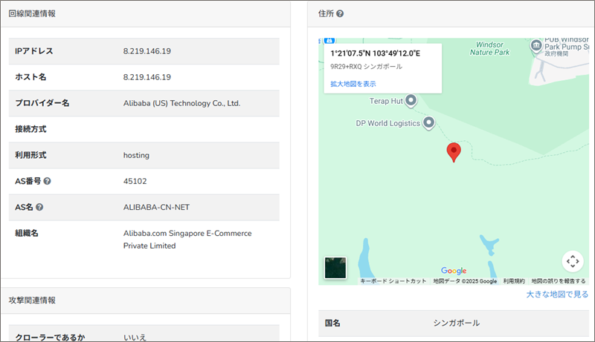Click the IP address value 8.219.146.19
The height and width of the screenshot is (342, 595).
point(147,51)
